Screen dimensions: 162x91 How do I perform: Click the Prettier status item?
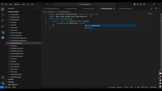point(153,87)
